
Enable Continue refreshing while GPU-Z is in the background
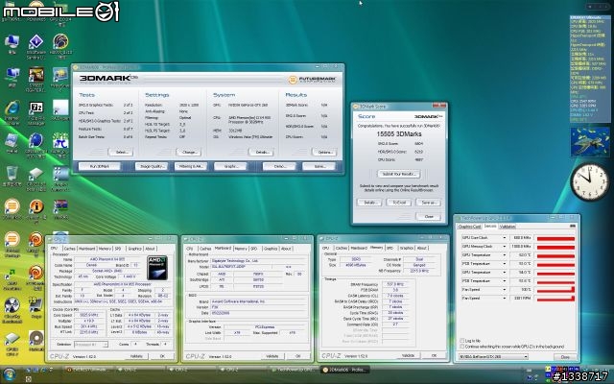click(462, 347)
